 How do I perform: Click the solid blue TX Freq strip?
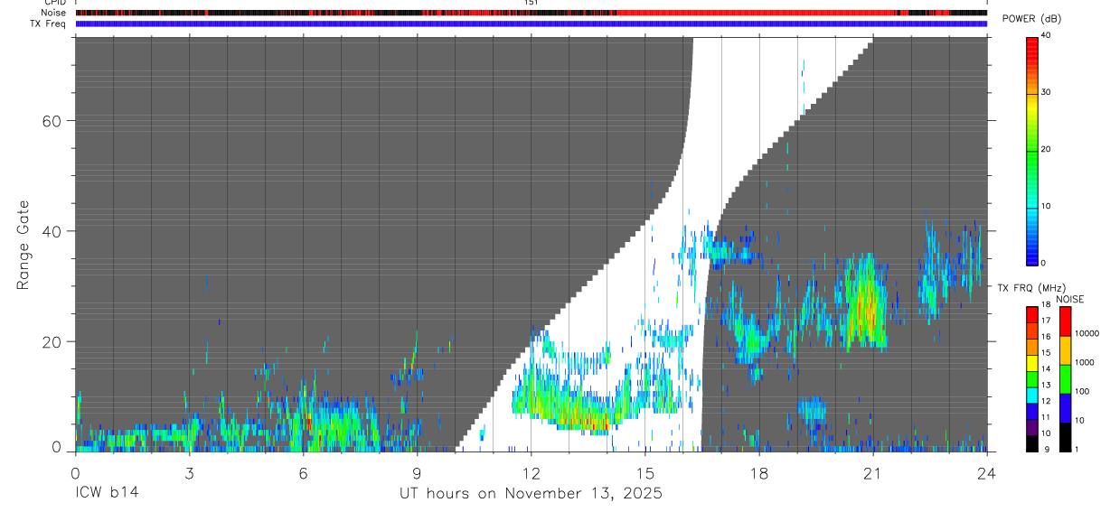tap(531, 23)
